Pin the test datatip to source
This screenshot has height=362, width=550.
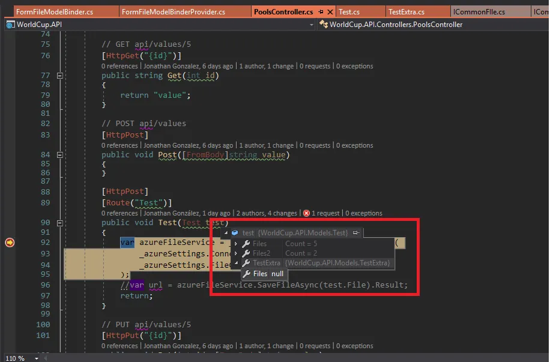pyautogui.click(x=356, y=232)
